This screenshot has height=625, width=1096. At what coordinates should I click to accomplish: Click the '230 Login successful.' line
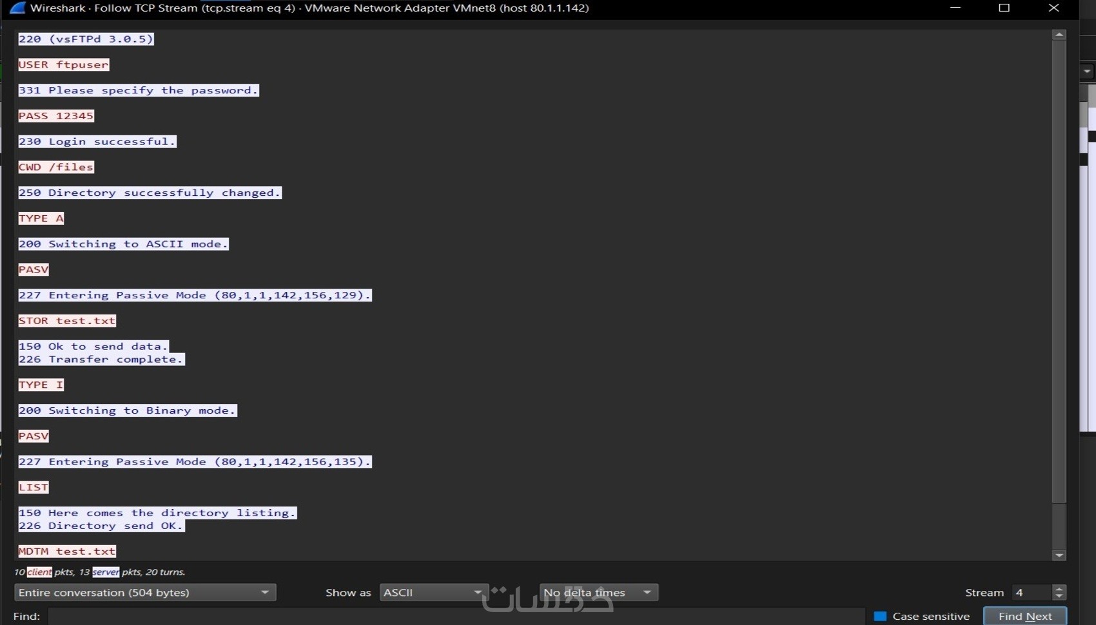pyautogui.click(x=97, y=142)
